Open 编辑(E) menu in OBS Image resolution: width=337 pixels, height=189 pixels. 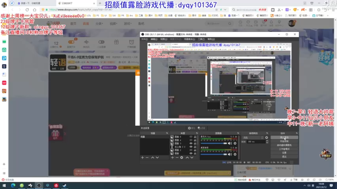pos(154,39)
